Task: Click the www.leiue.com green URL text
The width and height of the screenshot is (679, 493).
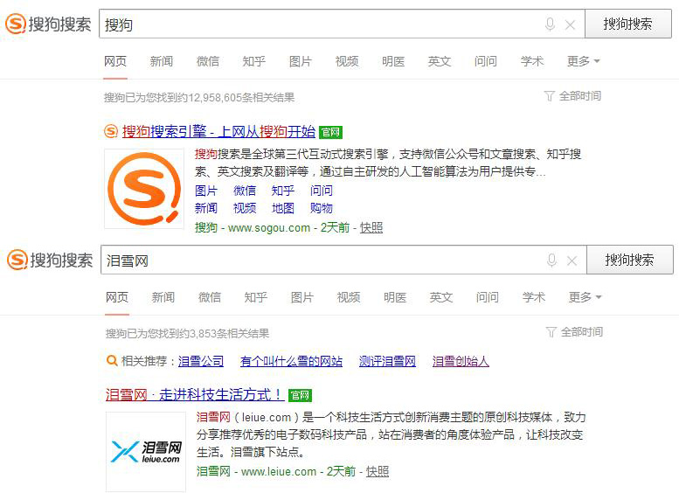Action: [x=279, y=472]
